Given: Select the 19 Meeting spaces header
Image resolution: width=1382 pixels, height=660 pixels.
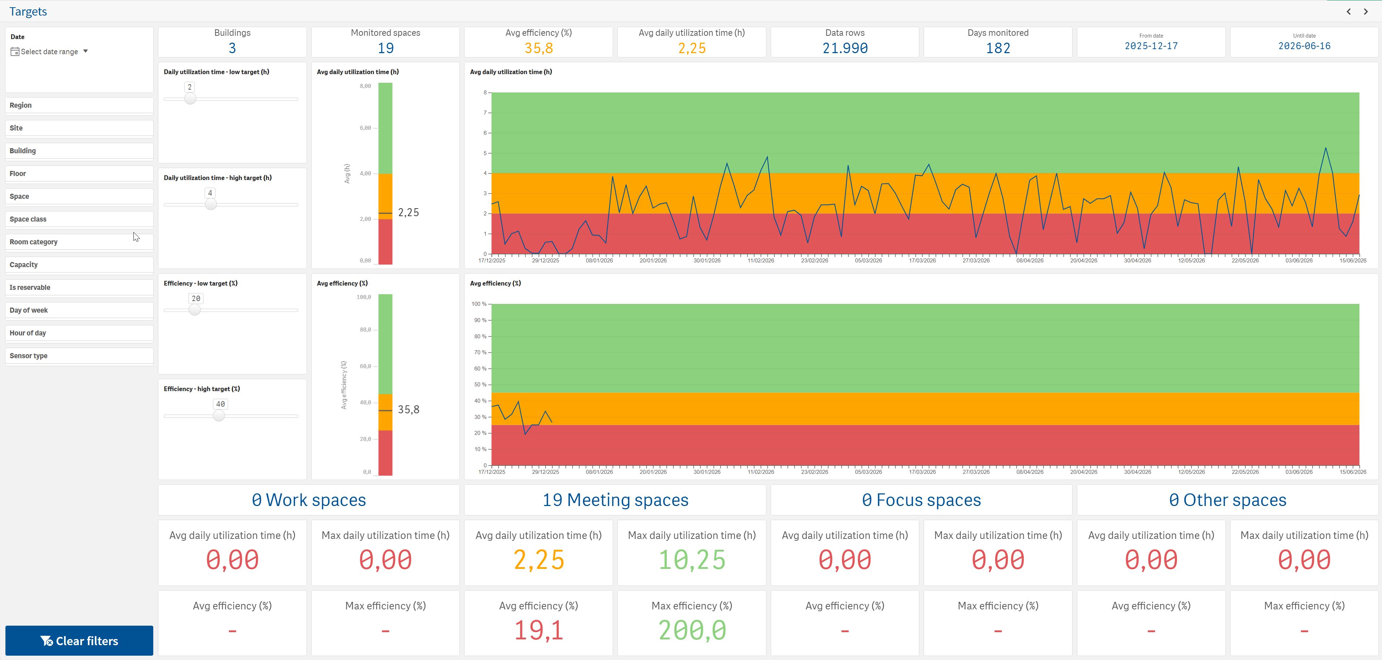Looking at the screenshot, I should coord(615,500).
